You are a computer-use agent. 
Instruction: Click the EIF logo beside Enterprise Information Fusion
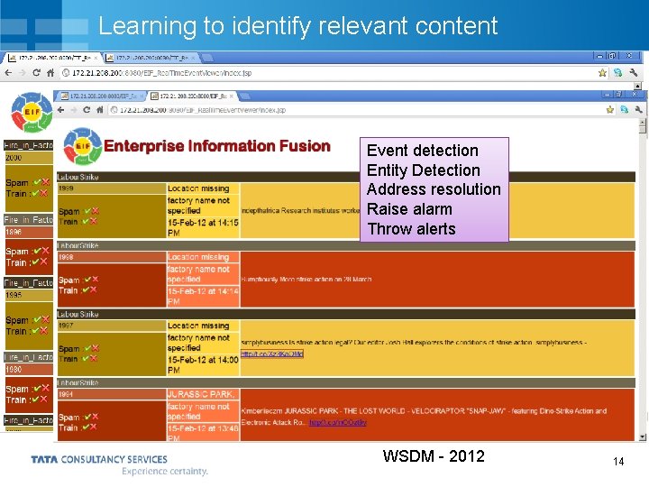point(83,146)
